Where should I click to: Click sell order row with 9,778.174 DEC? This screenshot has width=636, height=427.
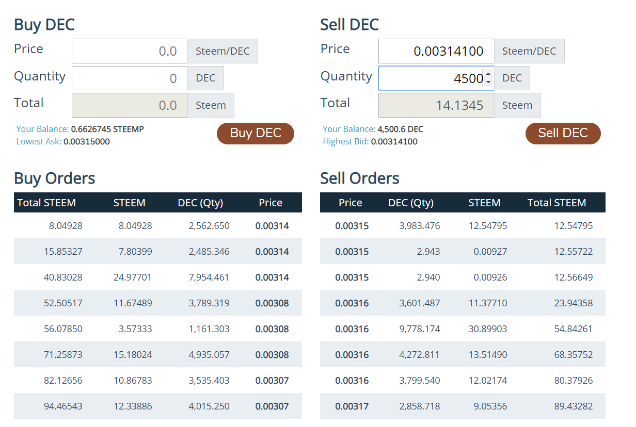tap(463, 329)
